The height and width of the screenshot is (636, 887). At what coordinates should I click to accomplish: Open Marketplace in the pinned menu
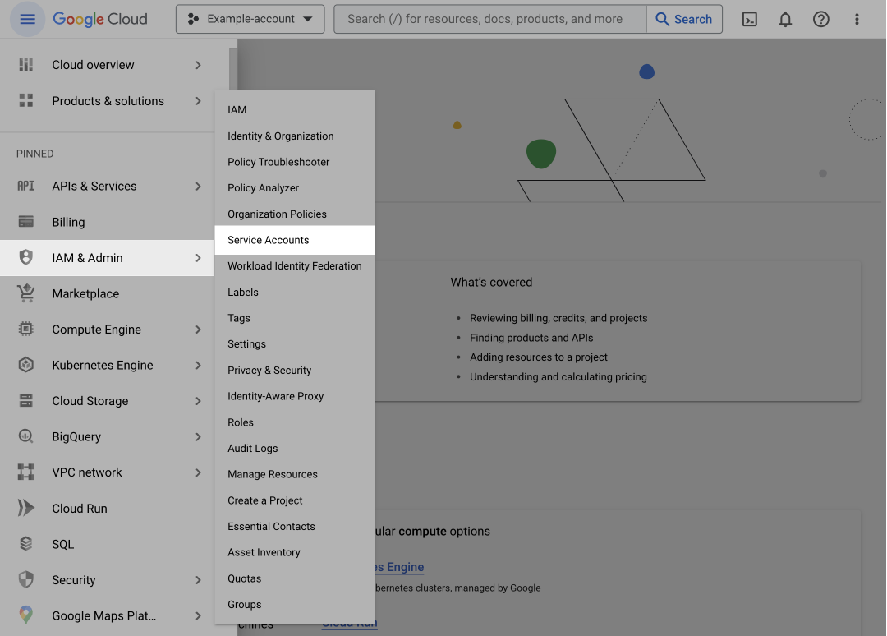(107, 293)
